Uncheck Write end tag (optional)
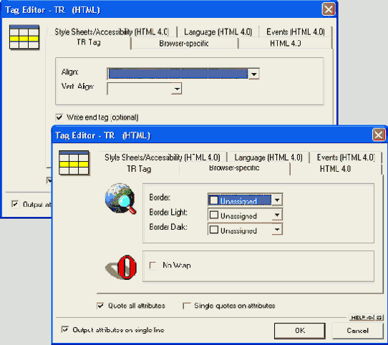Screen dimensions: 388x345 (59, 117)
